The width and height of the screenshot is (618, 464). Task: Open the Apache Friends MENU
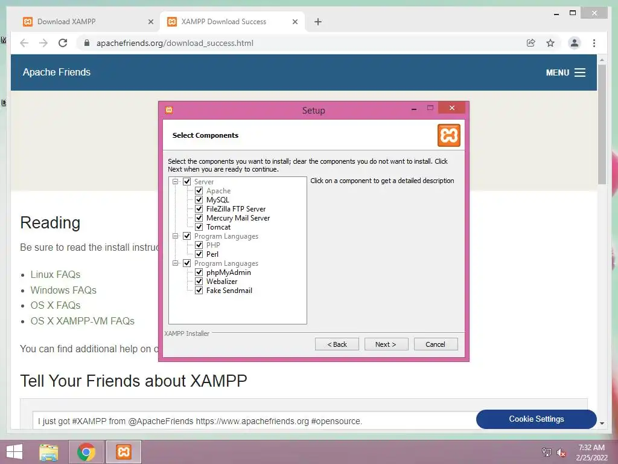point(565,72)
